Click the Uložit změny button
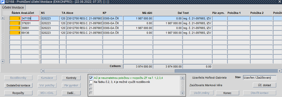The image size is (282, 97). (202, 93)
